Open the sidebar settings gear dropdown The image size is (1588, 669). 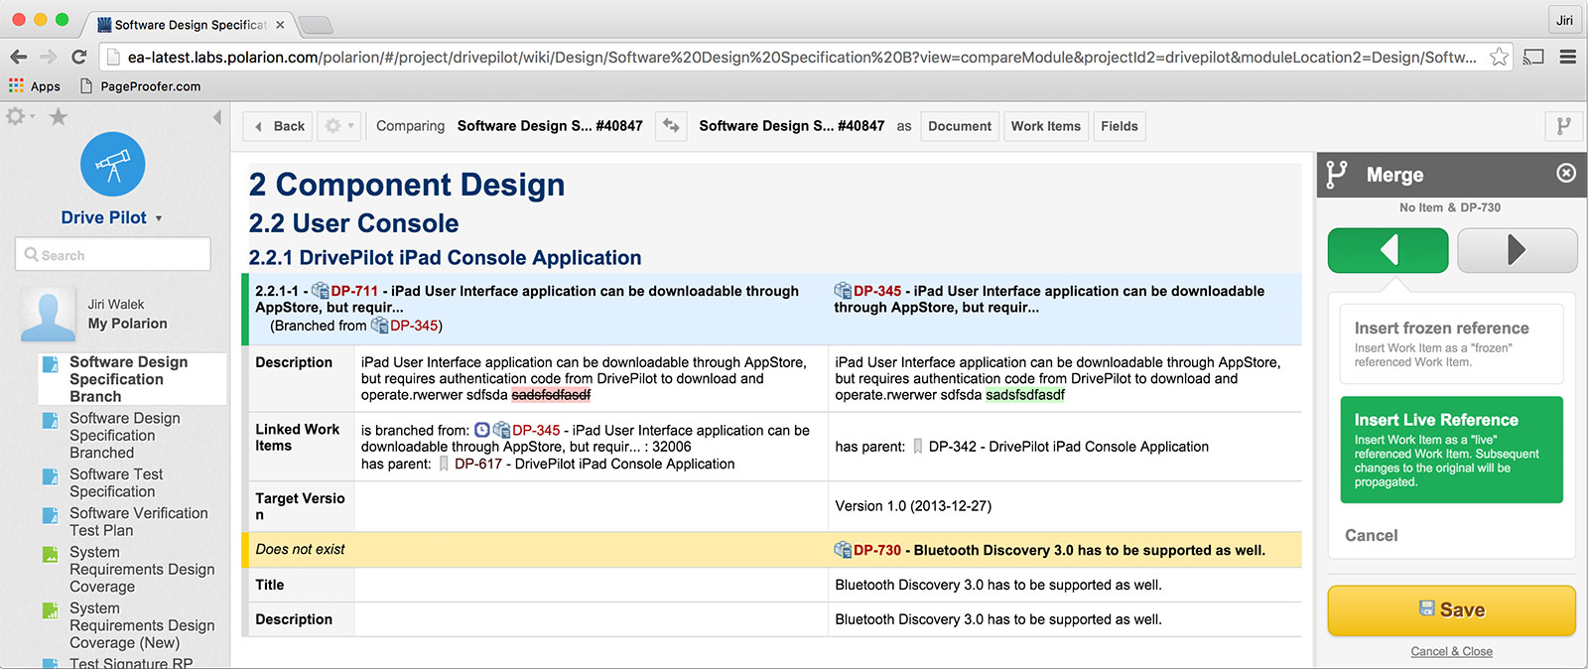click(x=20, y=117)
